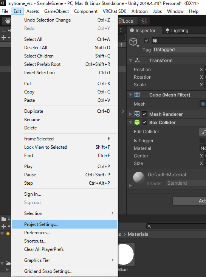
Task: Select the white material thumbnail in Project
Action: coord(126,254)
